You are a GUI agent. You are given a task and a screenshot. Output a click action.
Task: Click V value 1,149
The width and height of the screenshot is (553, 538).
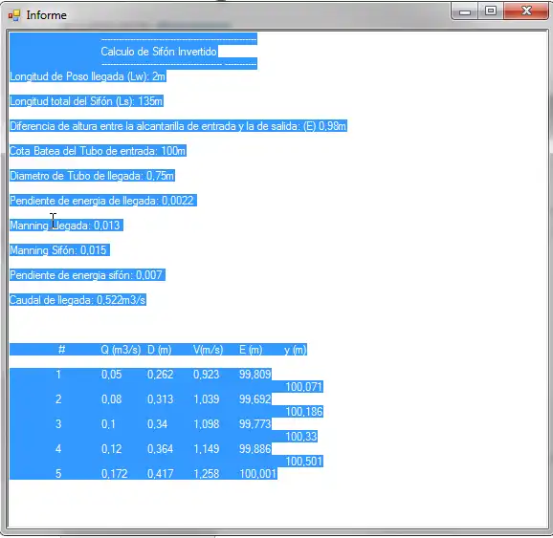(207, 449)
